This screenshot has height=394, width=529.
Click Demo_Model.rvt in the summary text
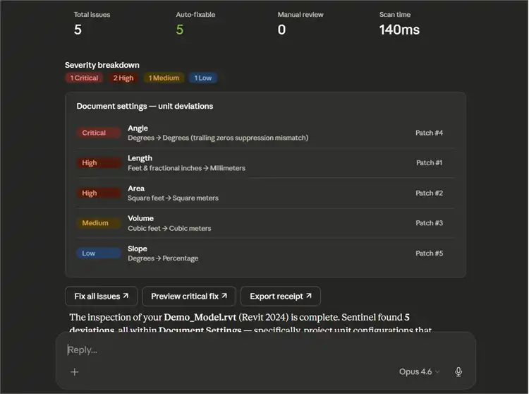(x=200, y=317)
